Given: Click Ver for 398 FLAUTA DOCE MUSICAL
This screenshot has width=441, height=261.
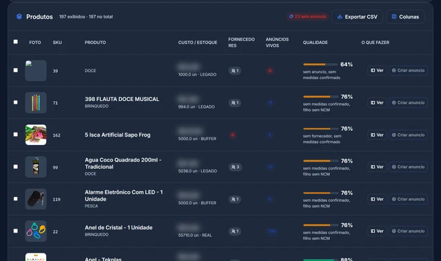Looking at the screenshot, I should [x=377, y=102].
